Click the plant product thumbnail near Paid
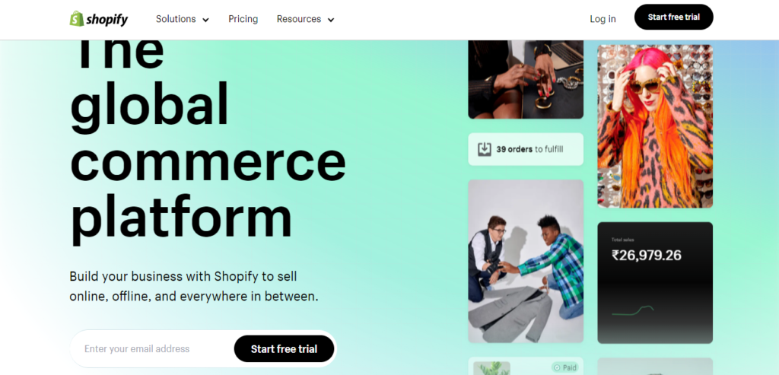Image resolution: width=779 pixels, height=375 pixels. (491, 368)
